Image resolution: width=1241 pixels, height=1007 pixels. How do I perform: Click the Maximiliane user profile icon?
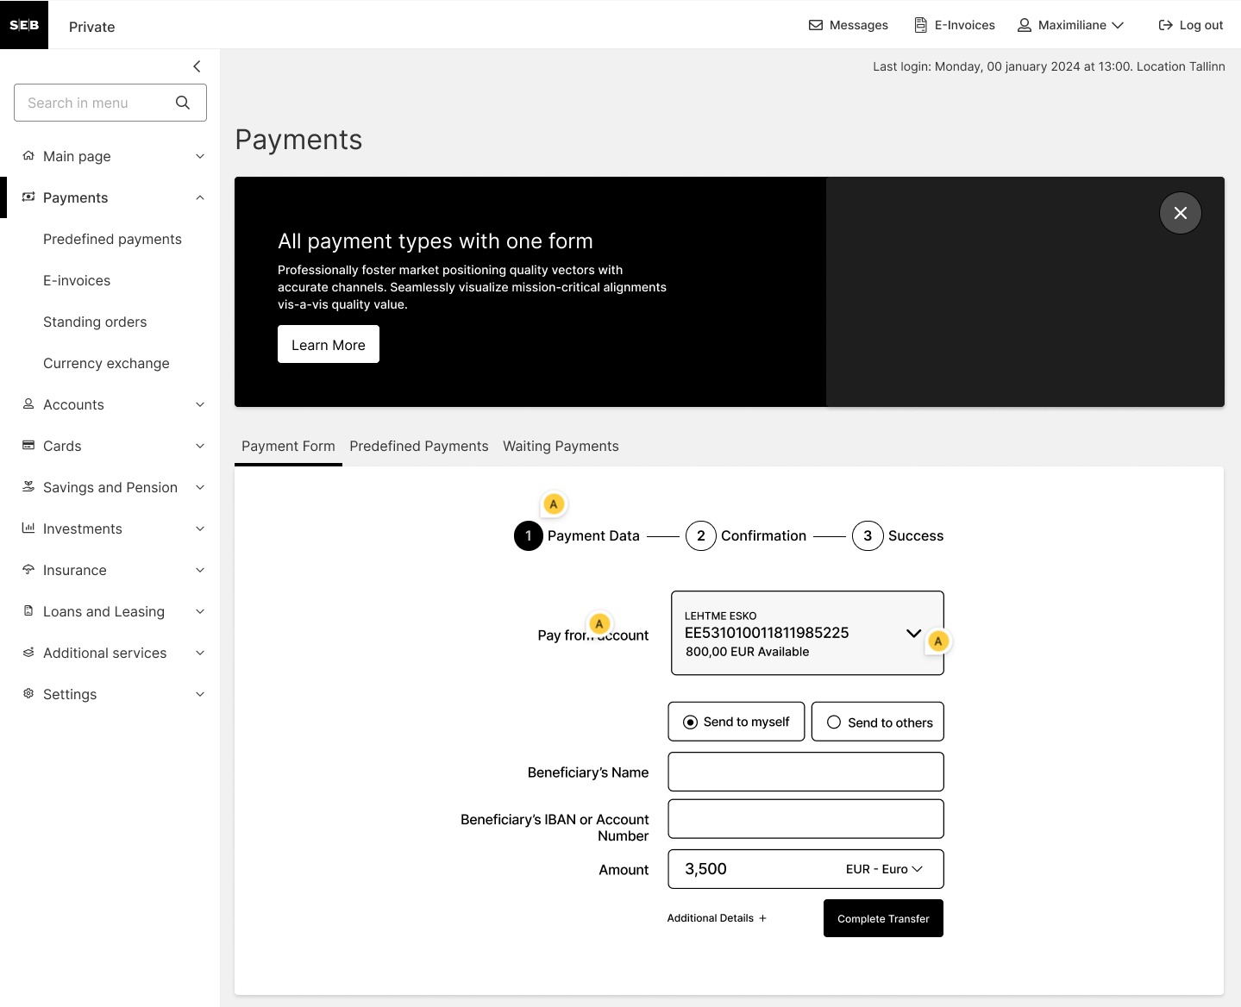pyautogui.click(x=1025, y=25)
